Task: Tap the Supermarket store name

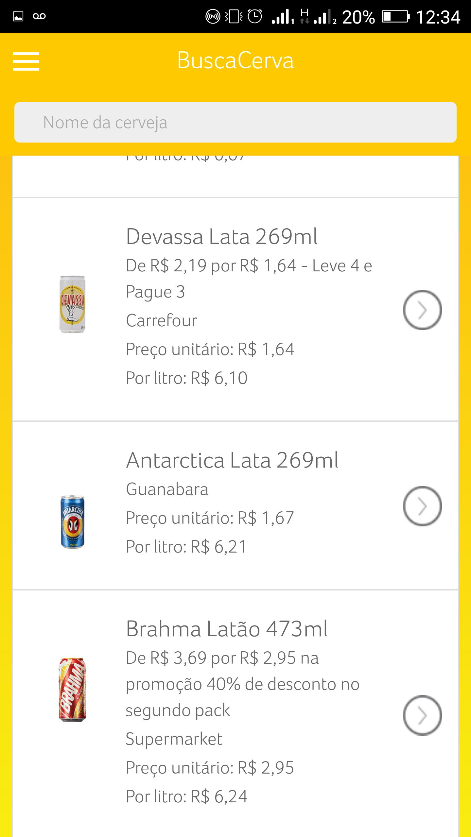Action: click(x=174, y=739)
